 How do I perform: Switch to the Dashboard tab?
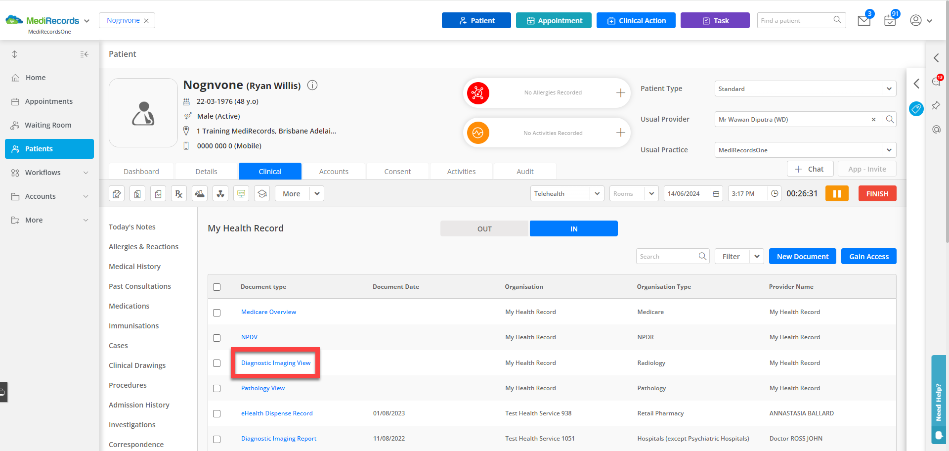tap(141, 172)
